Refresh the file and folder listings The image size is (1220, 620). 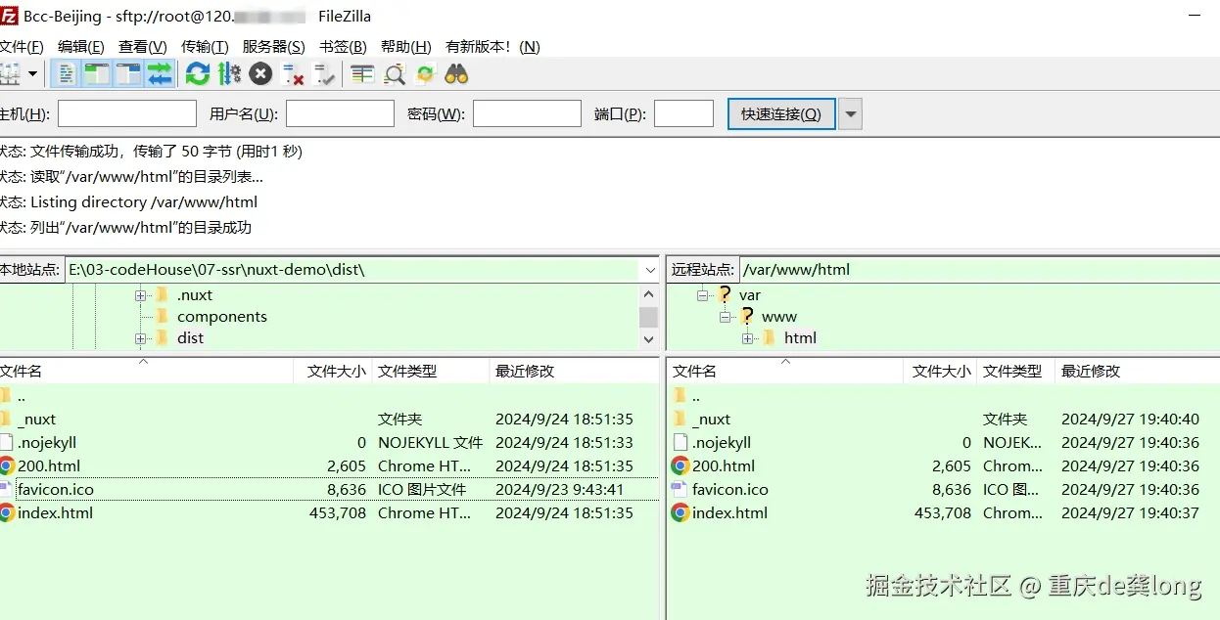click(197, 73)
